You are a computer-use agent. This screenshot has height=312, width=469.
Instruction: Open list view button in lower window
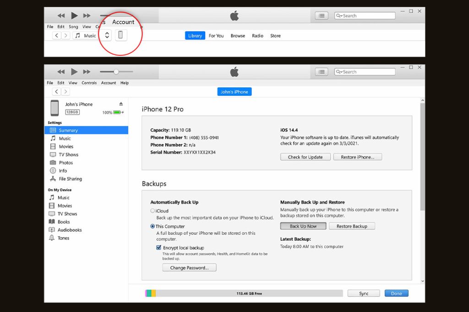(x=322, y=72)
